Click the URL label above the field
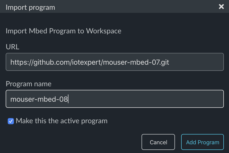This screenshot has height=153, width=229. pyautogui.click(x=12, y=47)
